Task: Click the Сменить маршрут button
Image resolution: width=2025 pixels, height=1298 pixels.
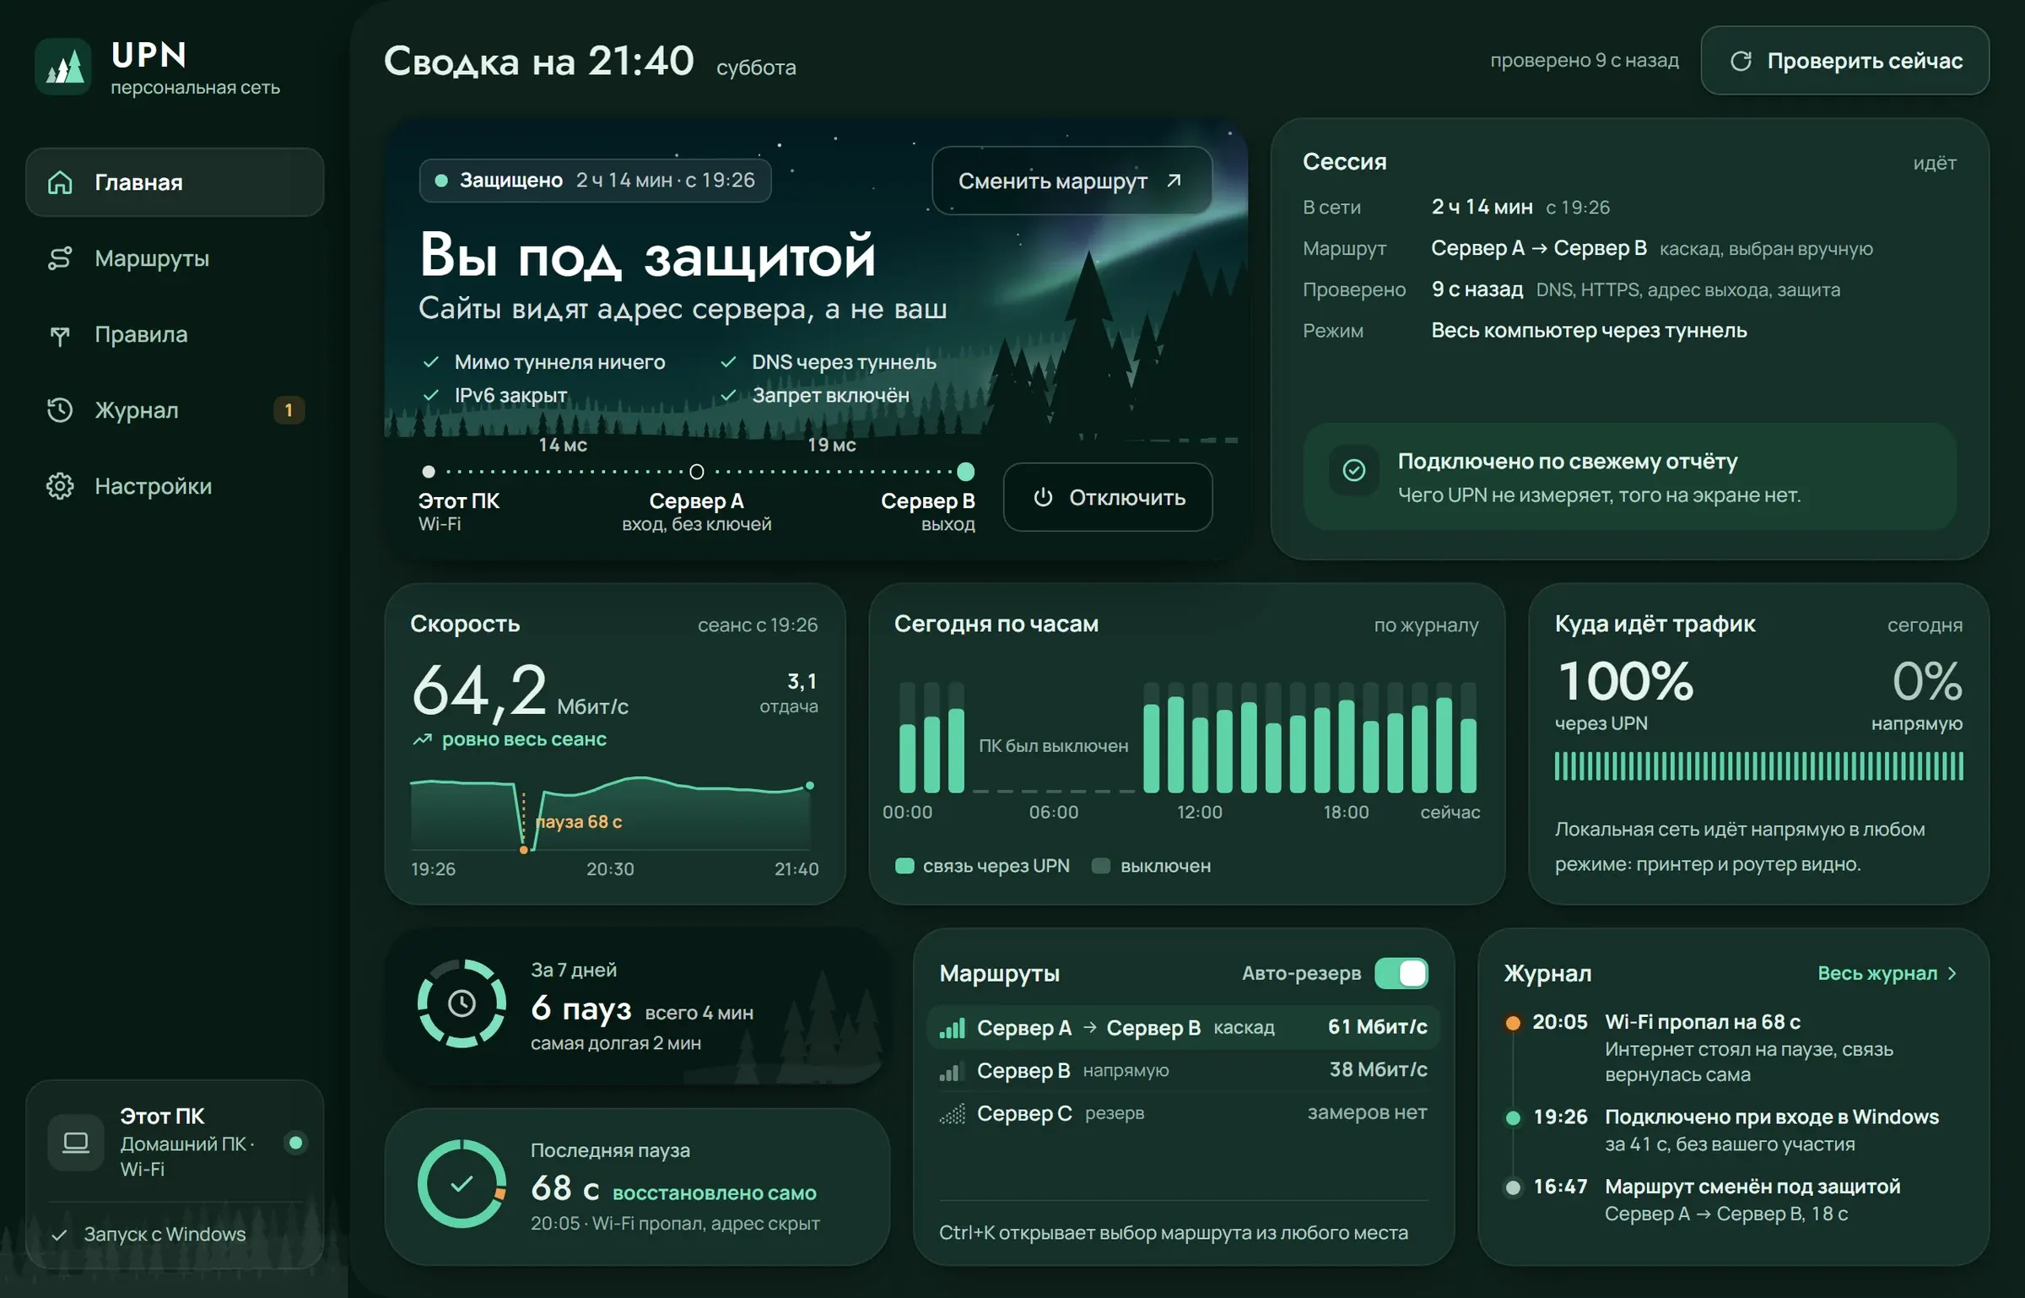Action: click(1072, 181)
